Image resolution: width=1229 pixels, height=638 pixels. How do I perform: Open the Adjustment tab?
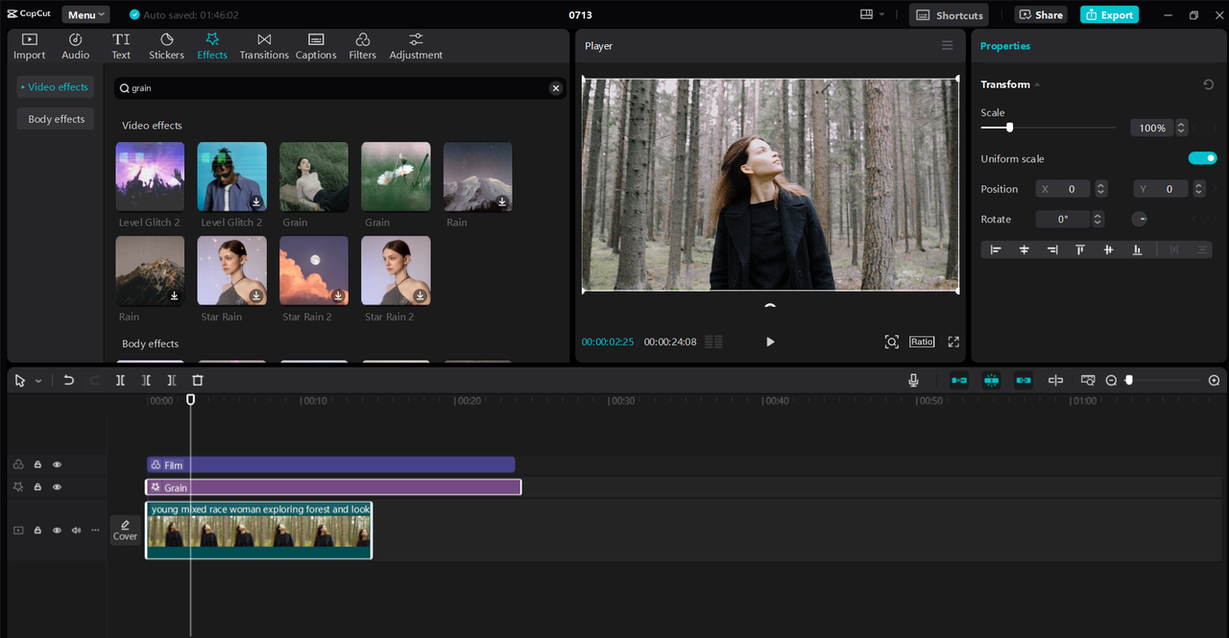pos(416,46)
